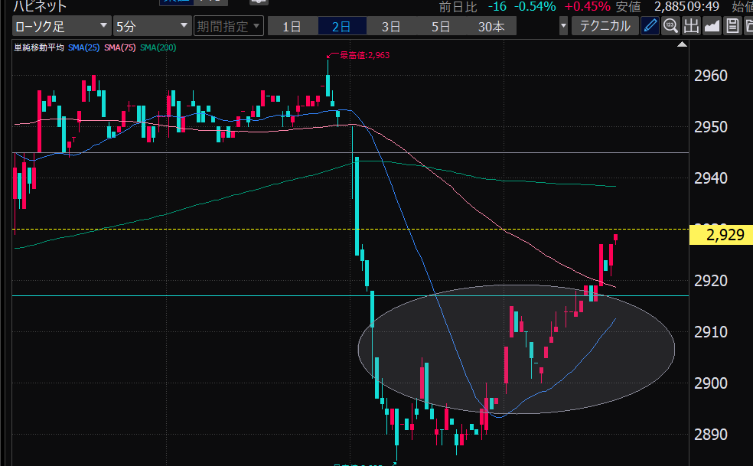Click the SMA(25) legend label
Image resolution: width=753 pixels, height=466 pixels.
click(84, 47)
